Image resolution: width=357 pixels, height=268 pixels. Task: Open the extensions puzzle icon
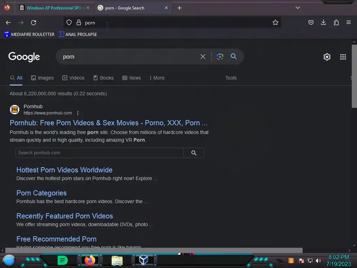pyautogui.click(x=336, y=22)
